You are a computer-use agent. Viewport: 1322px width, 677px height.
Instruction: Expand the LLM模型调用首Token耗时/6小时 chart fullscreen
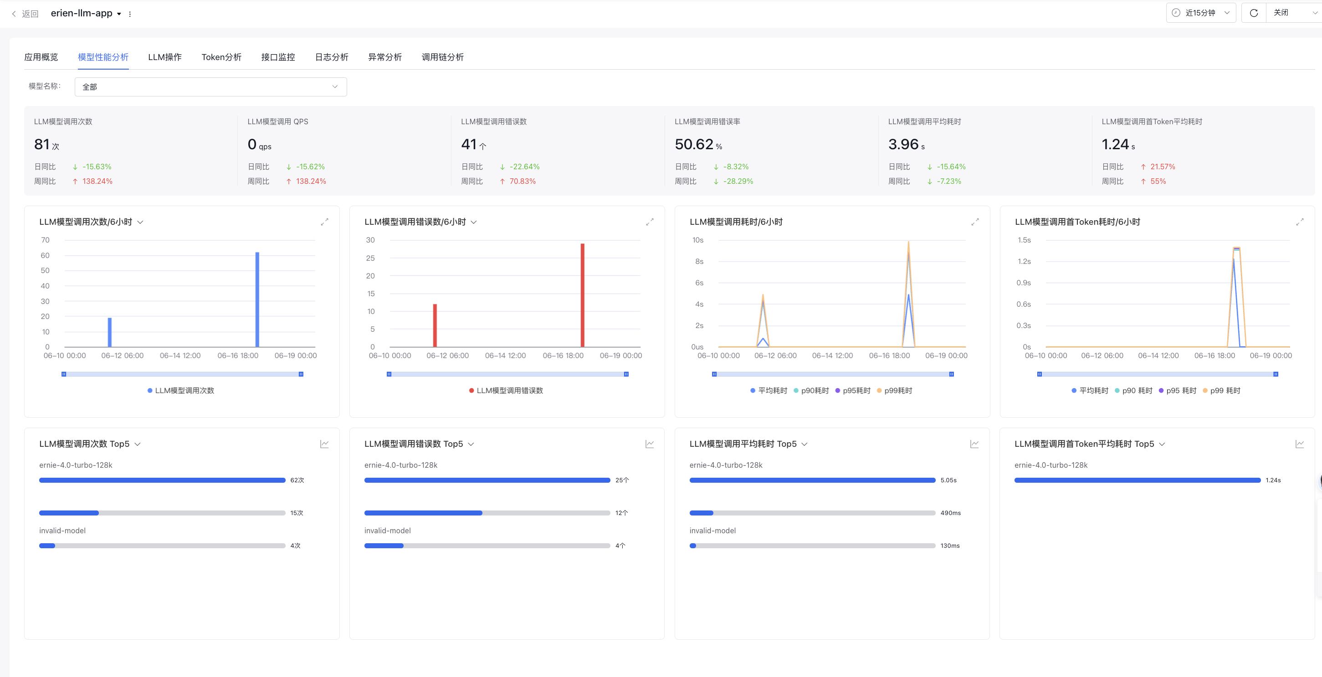click(x=1300, y=222)
